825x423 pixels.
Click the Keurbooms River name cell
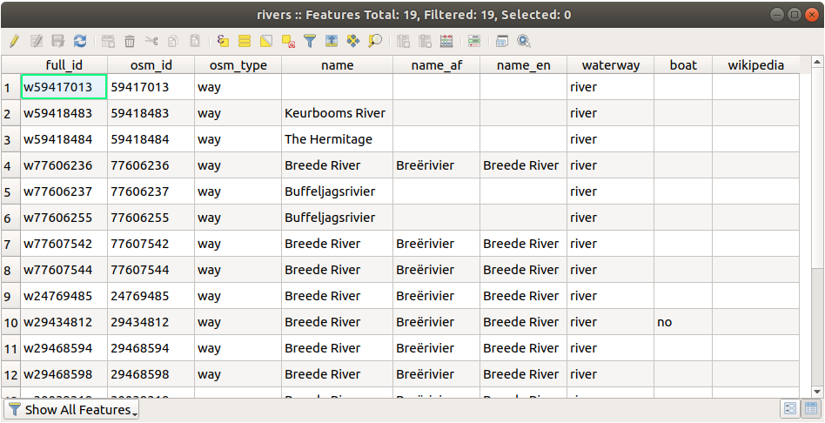[x=336, y=113]
